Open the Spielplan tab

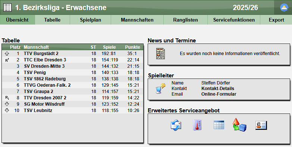point(91,20)
